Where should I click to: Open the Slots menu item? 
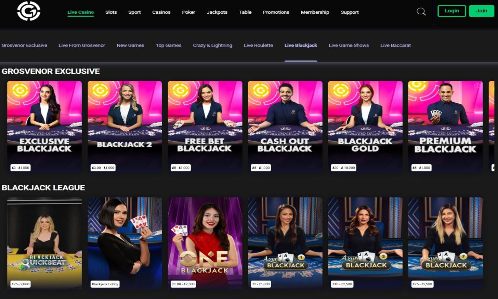tap(111, 12)
